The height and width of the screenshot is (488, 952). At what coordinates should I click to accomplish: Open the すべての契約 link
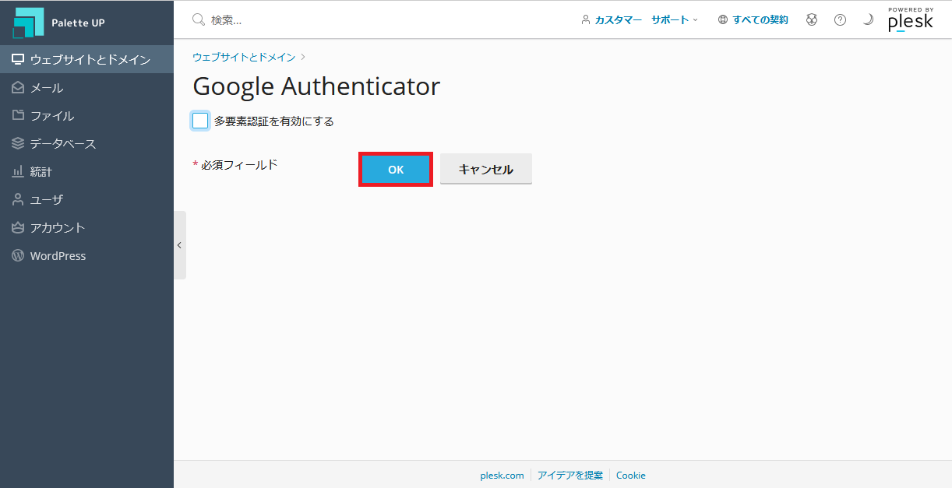tap(760, 19)
